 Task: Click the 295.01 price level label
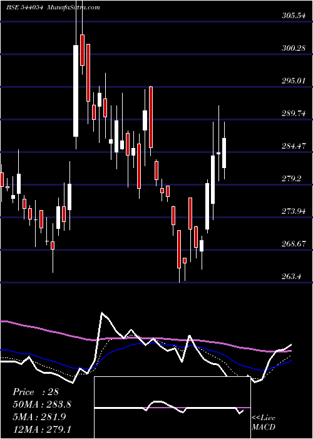point(294,81)
